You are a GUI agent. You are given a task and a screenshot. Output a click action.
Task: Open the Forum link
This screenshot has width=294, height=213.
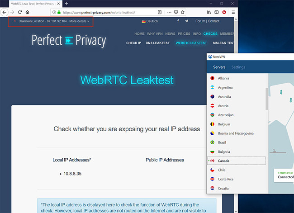coord(200,21)
